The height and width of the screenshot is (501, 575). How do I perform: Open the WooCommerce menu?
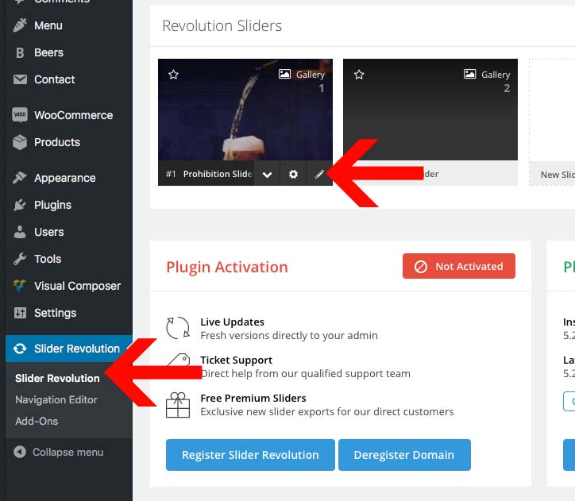(x=73, y=115)
